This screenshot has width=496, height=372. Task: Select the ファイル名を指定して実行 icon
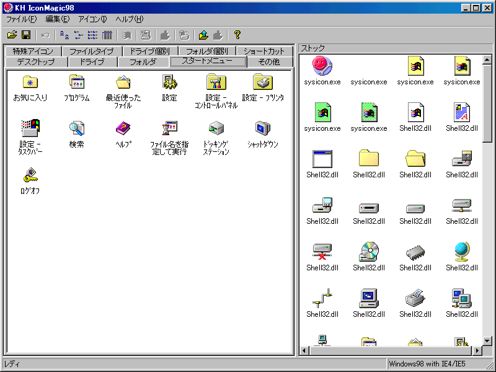tap(169, 129)
